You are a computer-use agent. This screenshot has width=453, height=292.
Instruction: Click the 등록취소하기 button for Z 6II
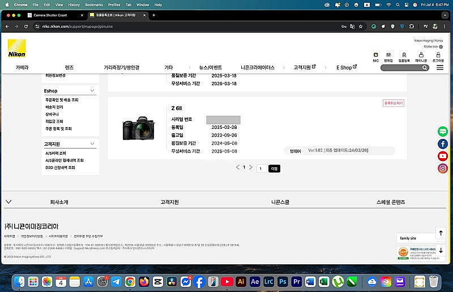pos(393,103)
